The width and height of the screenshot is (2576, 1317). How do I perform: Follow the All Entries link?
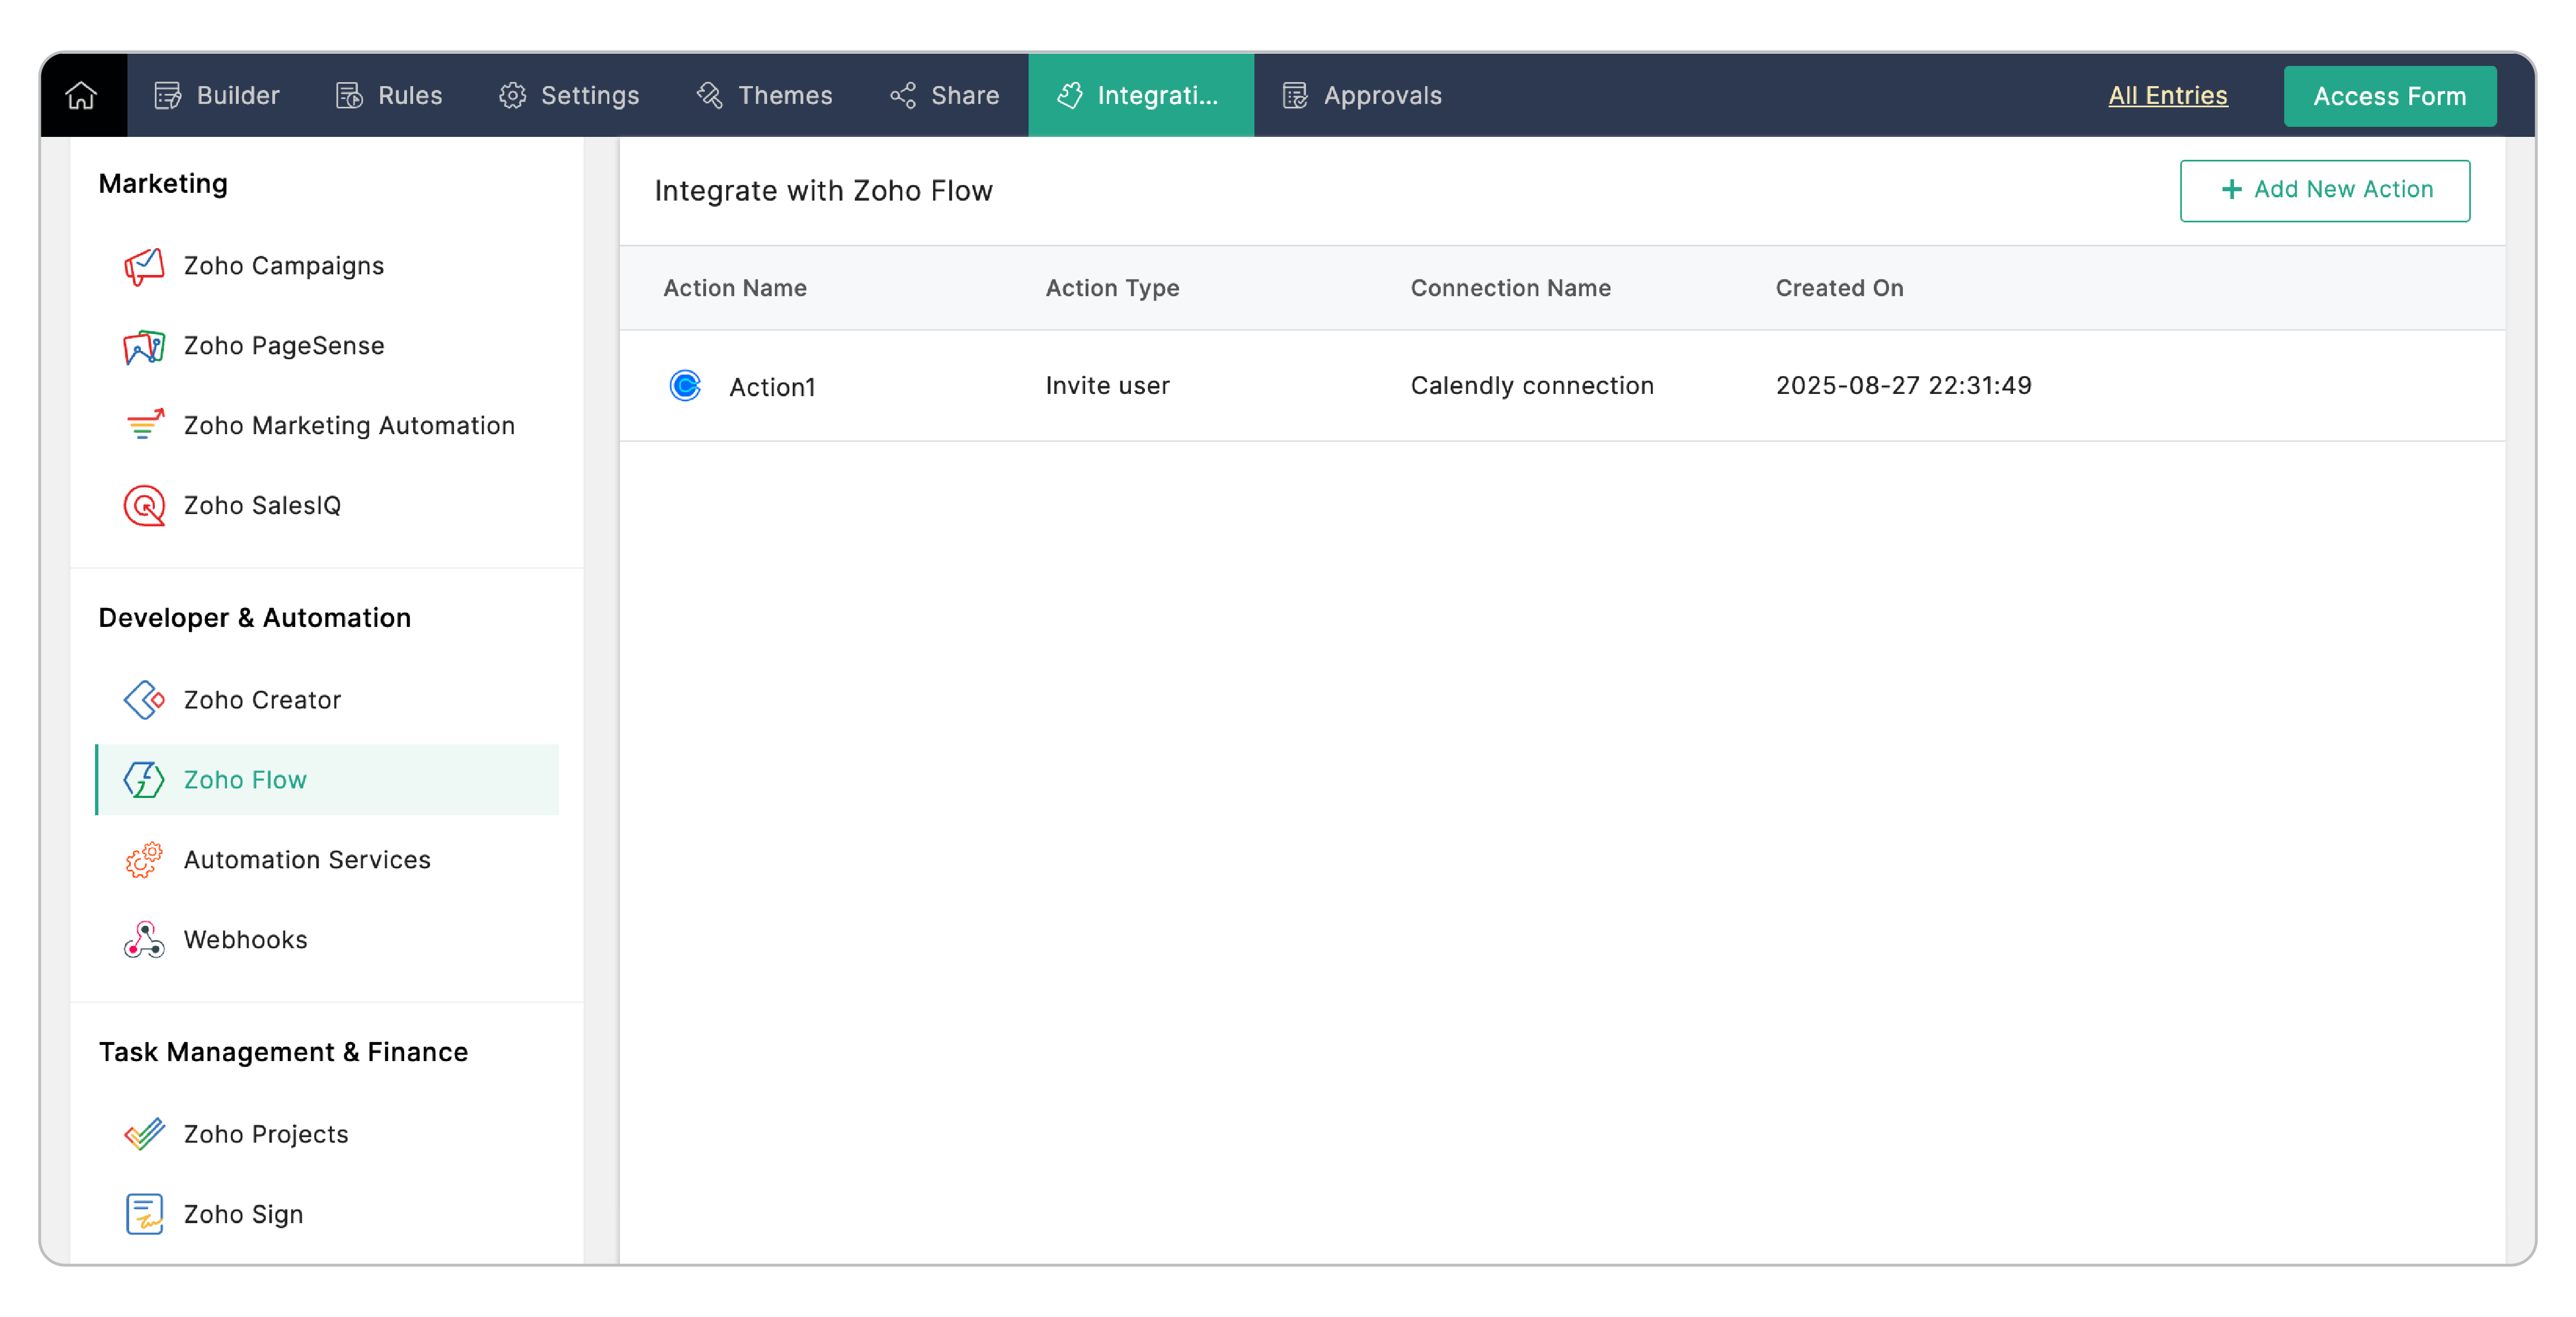[2167, 96]
